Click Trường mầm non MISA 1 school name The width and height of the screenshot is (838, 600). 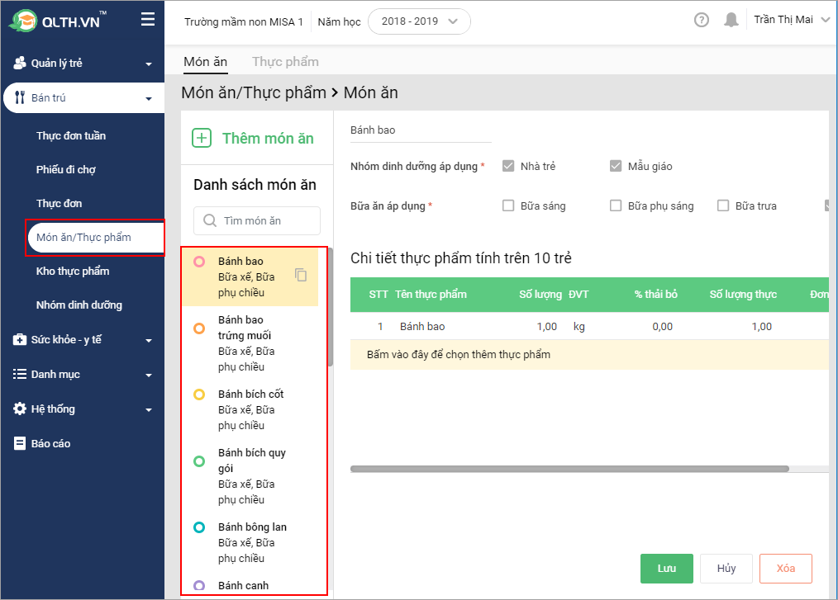pyautogui.click(x=244, y=22)
